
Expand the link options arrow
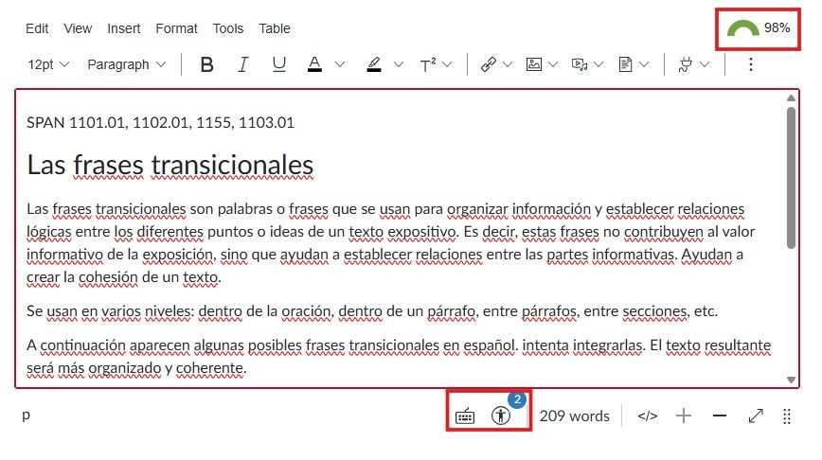click(508, 64)
